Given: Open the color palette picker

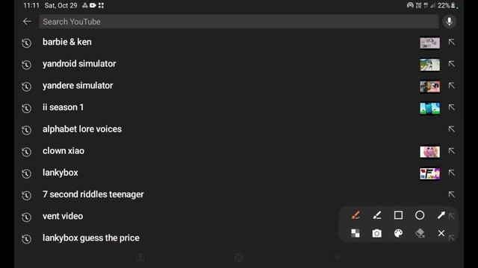Looking at the screenshot, I should pos(398,233).
